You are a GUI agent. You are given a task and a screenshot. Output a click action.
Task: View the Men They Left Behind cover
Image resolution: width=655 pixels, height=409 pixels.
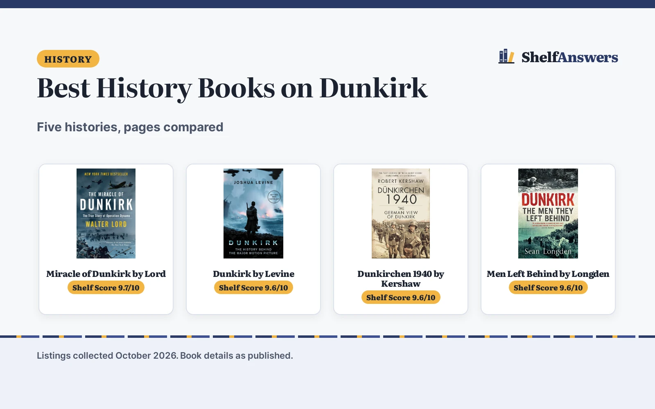548,213
